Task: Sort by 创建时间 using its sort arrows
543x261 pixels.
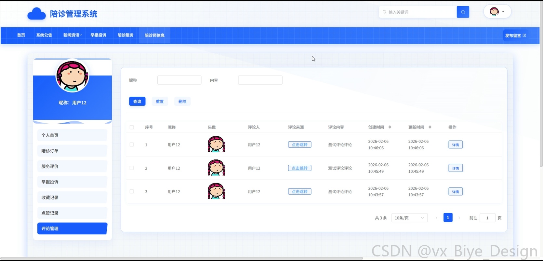Action: click(x=390, y=127)
